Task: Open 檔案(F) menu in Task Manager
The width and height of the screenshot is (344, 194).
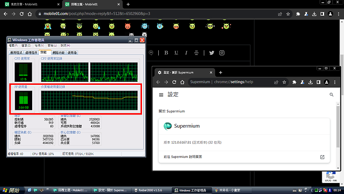Action: (13, 46)
